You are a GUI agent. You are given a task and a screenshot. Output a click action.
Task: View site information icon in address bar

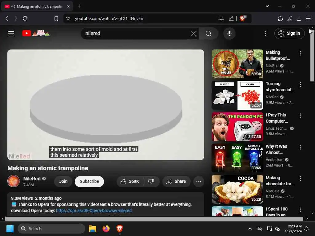68,18
